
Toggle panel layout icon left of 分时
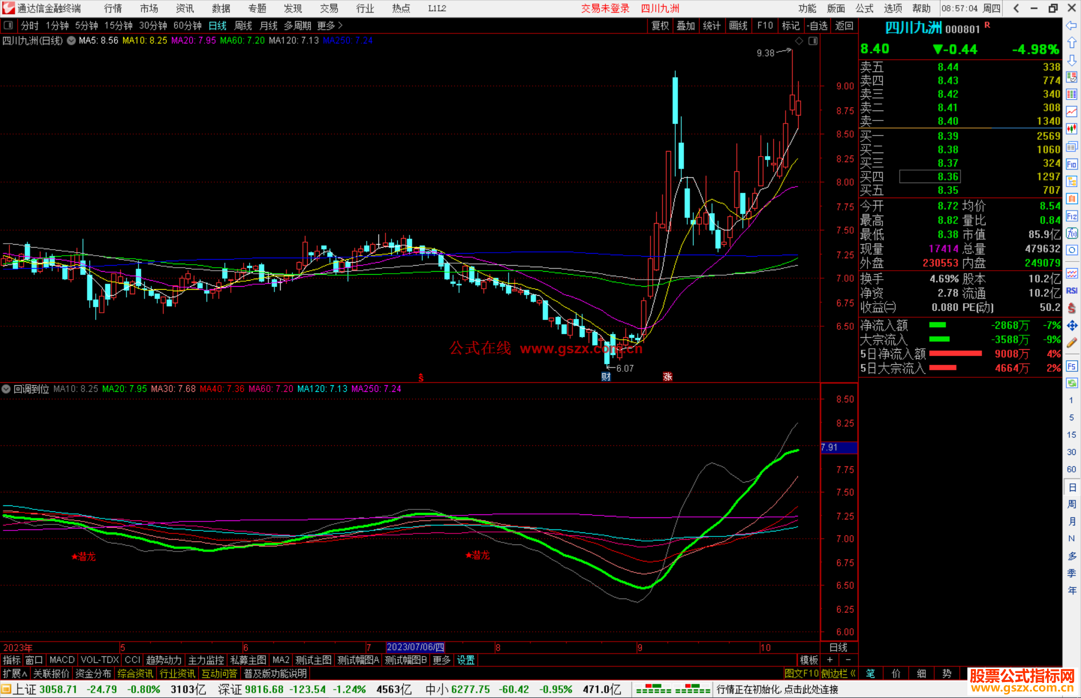coord(9,26)
